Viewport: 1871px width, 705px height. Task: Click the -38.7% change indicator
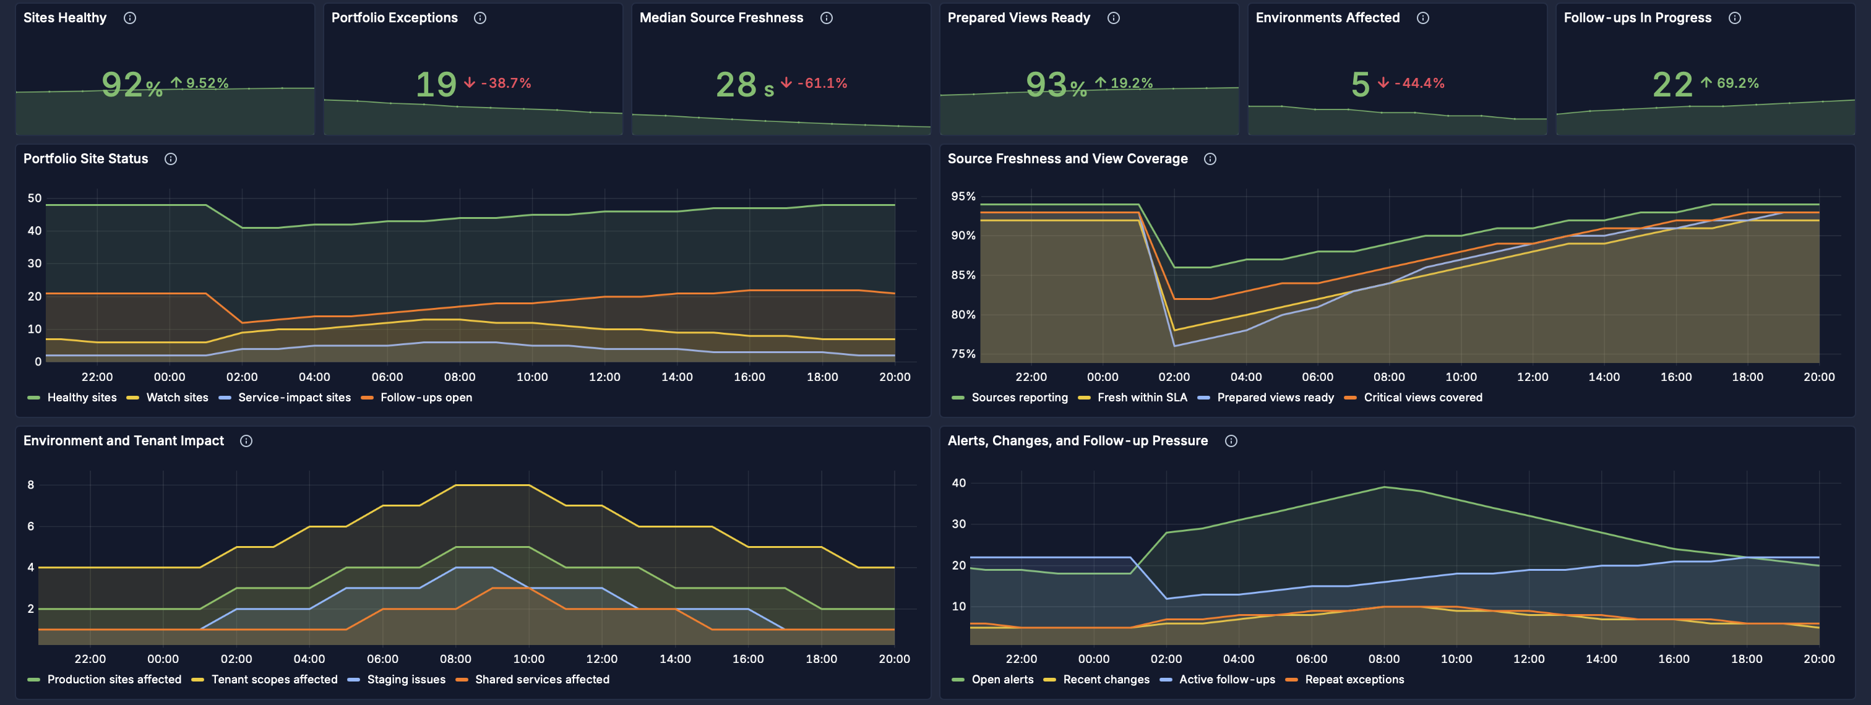[x=497, y=83]
